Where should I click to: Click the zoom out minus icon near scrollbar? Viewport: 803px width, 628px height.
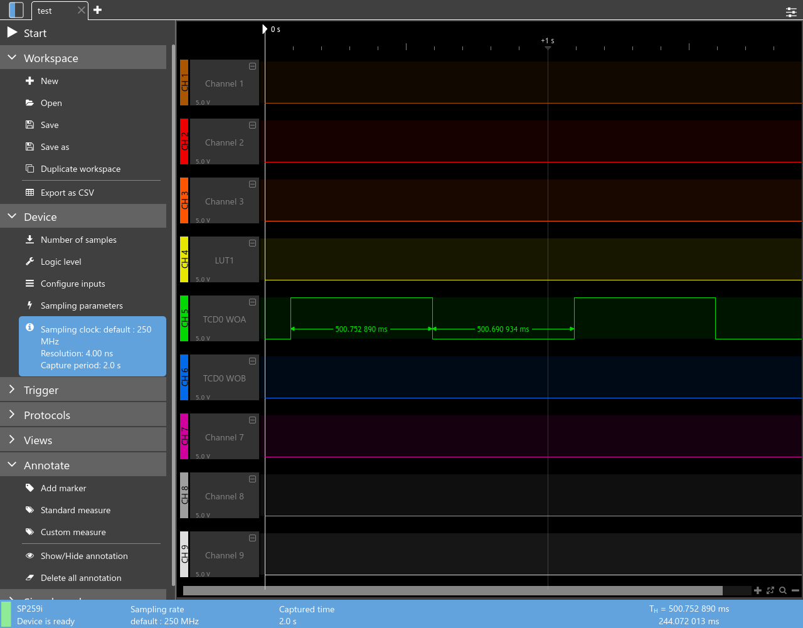pos(795,590)
